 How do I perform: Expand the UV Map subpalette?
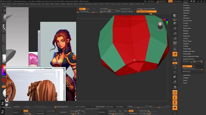[x=185, y=46]
